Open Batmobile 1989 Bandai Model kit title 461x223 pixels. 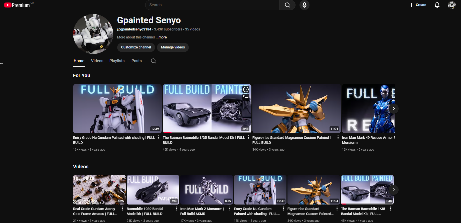tap(145, 211)
